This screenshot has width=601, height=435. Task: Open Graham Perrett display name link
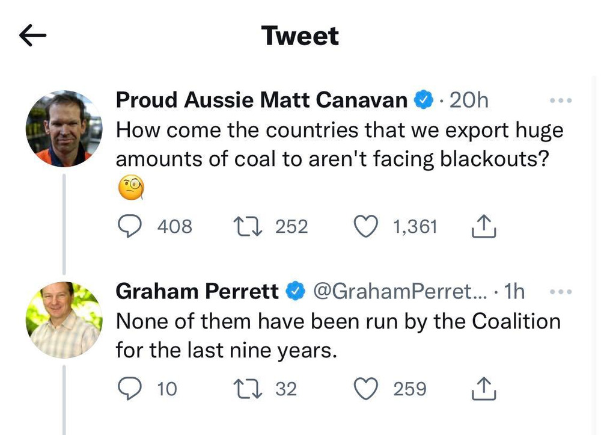[197, 292]
